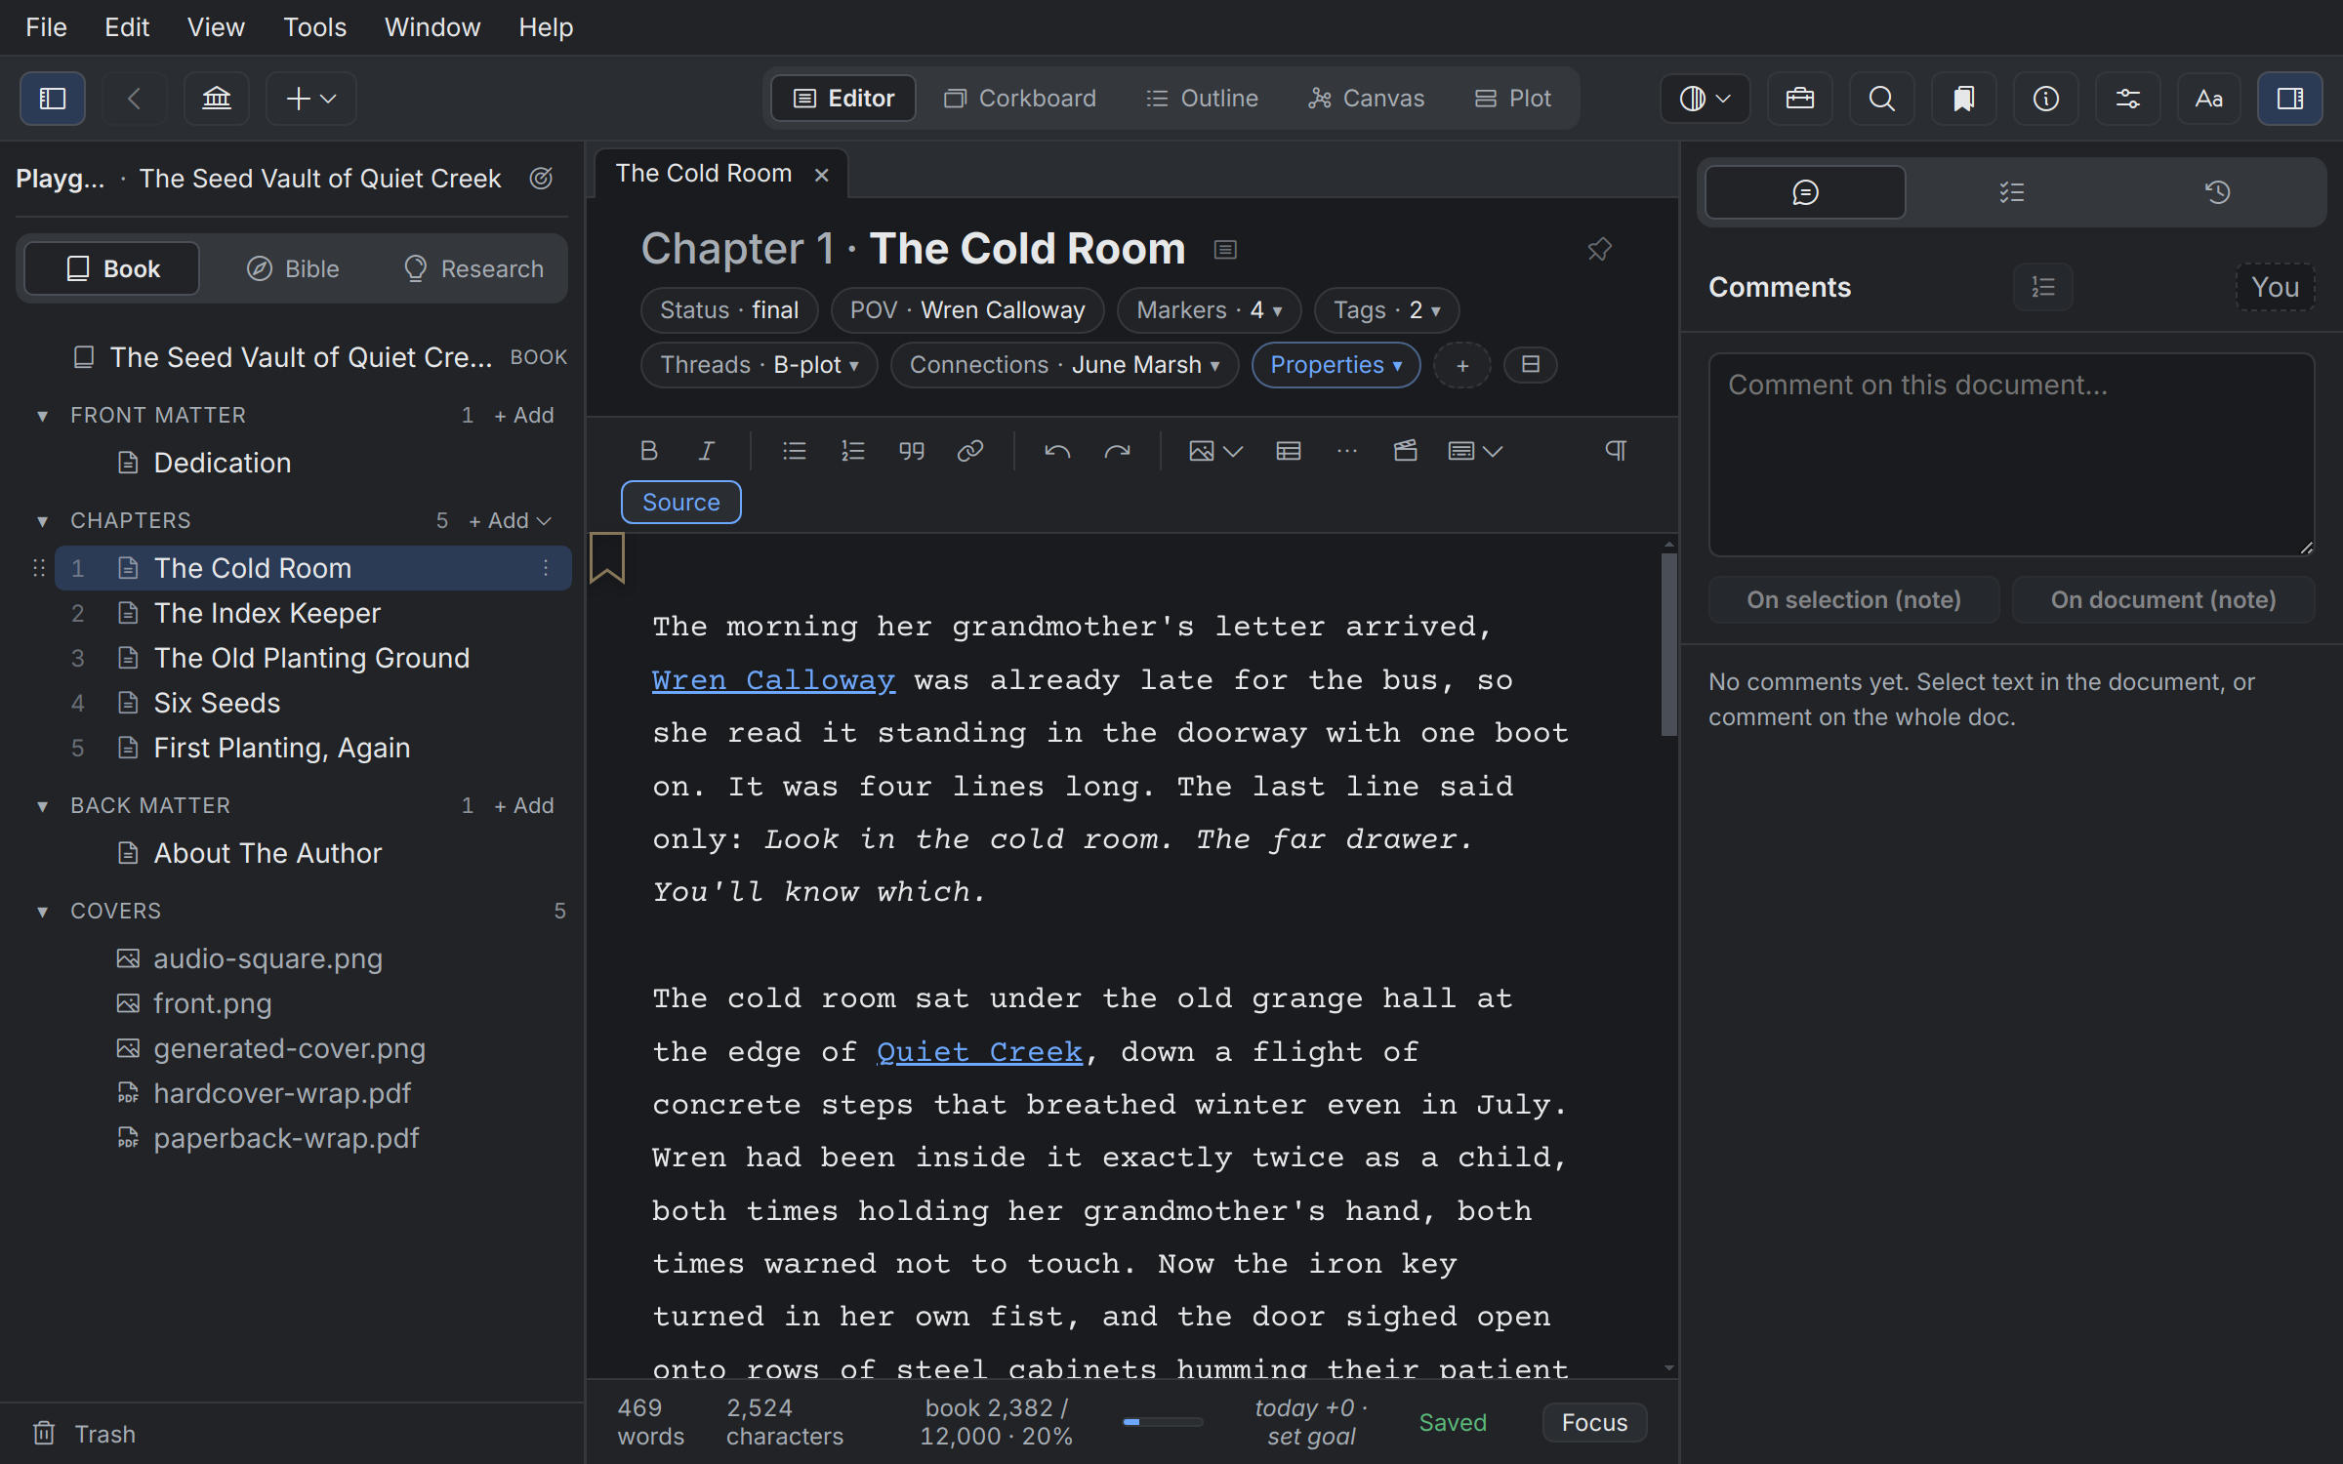
Task: Open the Aa typography settings
Action: 2209,99
